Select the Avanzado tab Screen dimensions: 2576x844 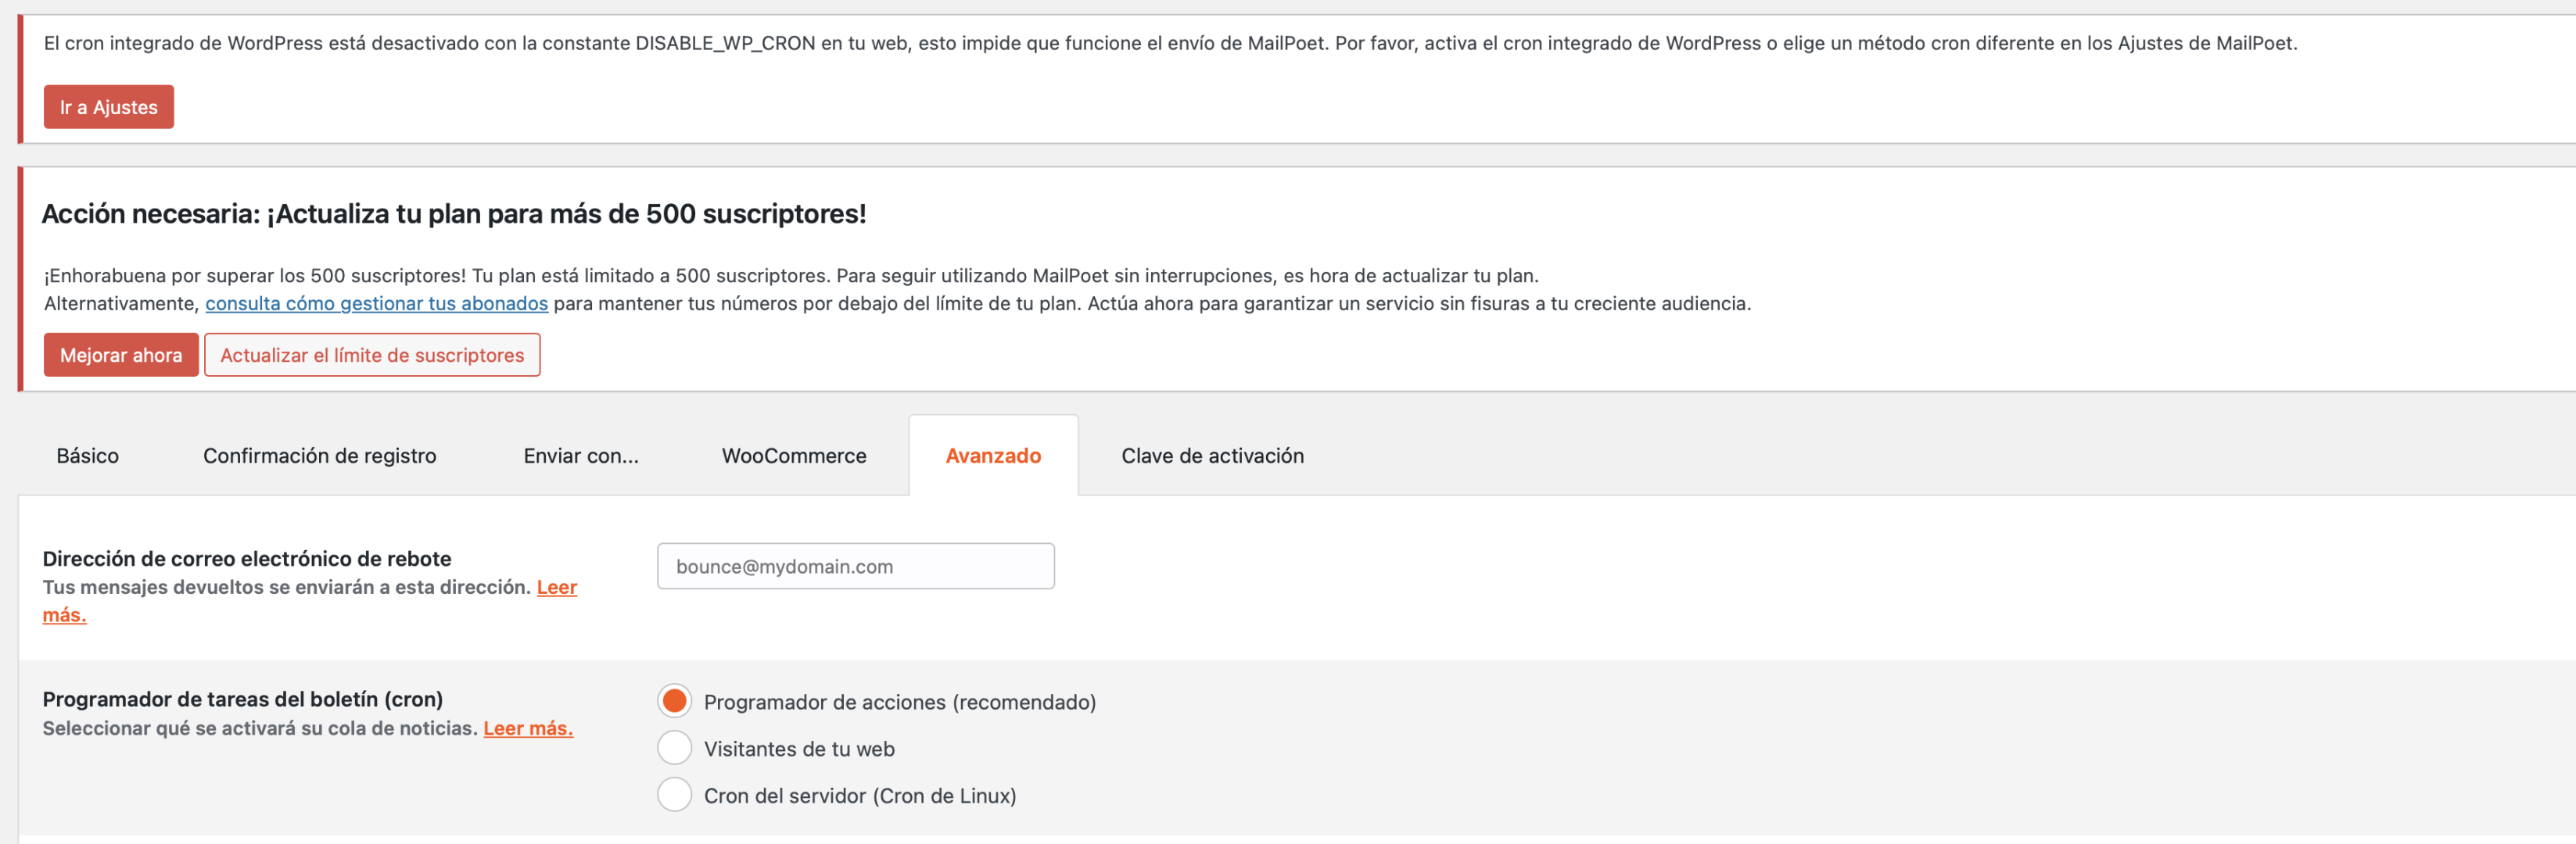993,456
